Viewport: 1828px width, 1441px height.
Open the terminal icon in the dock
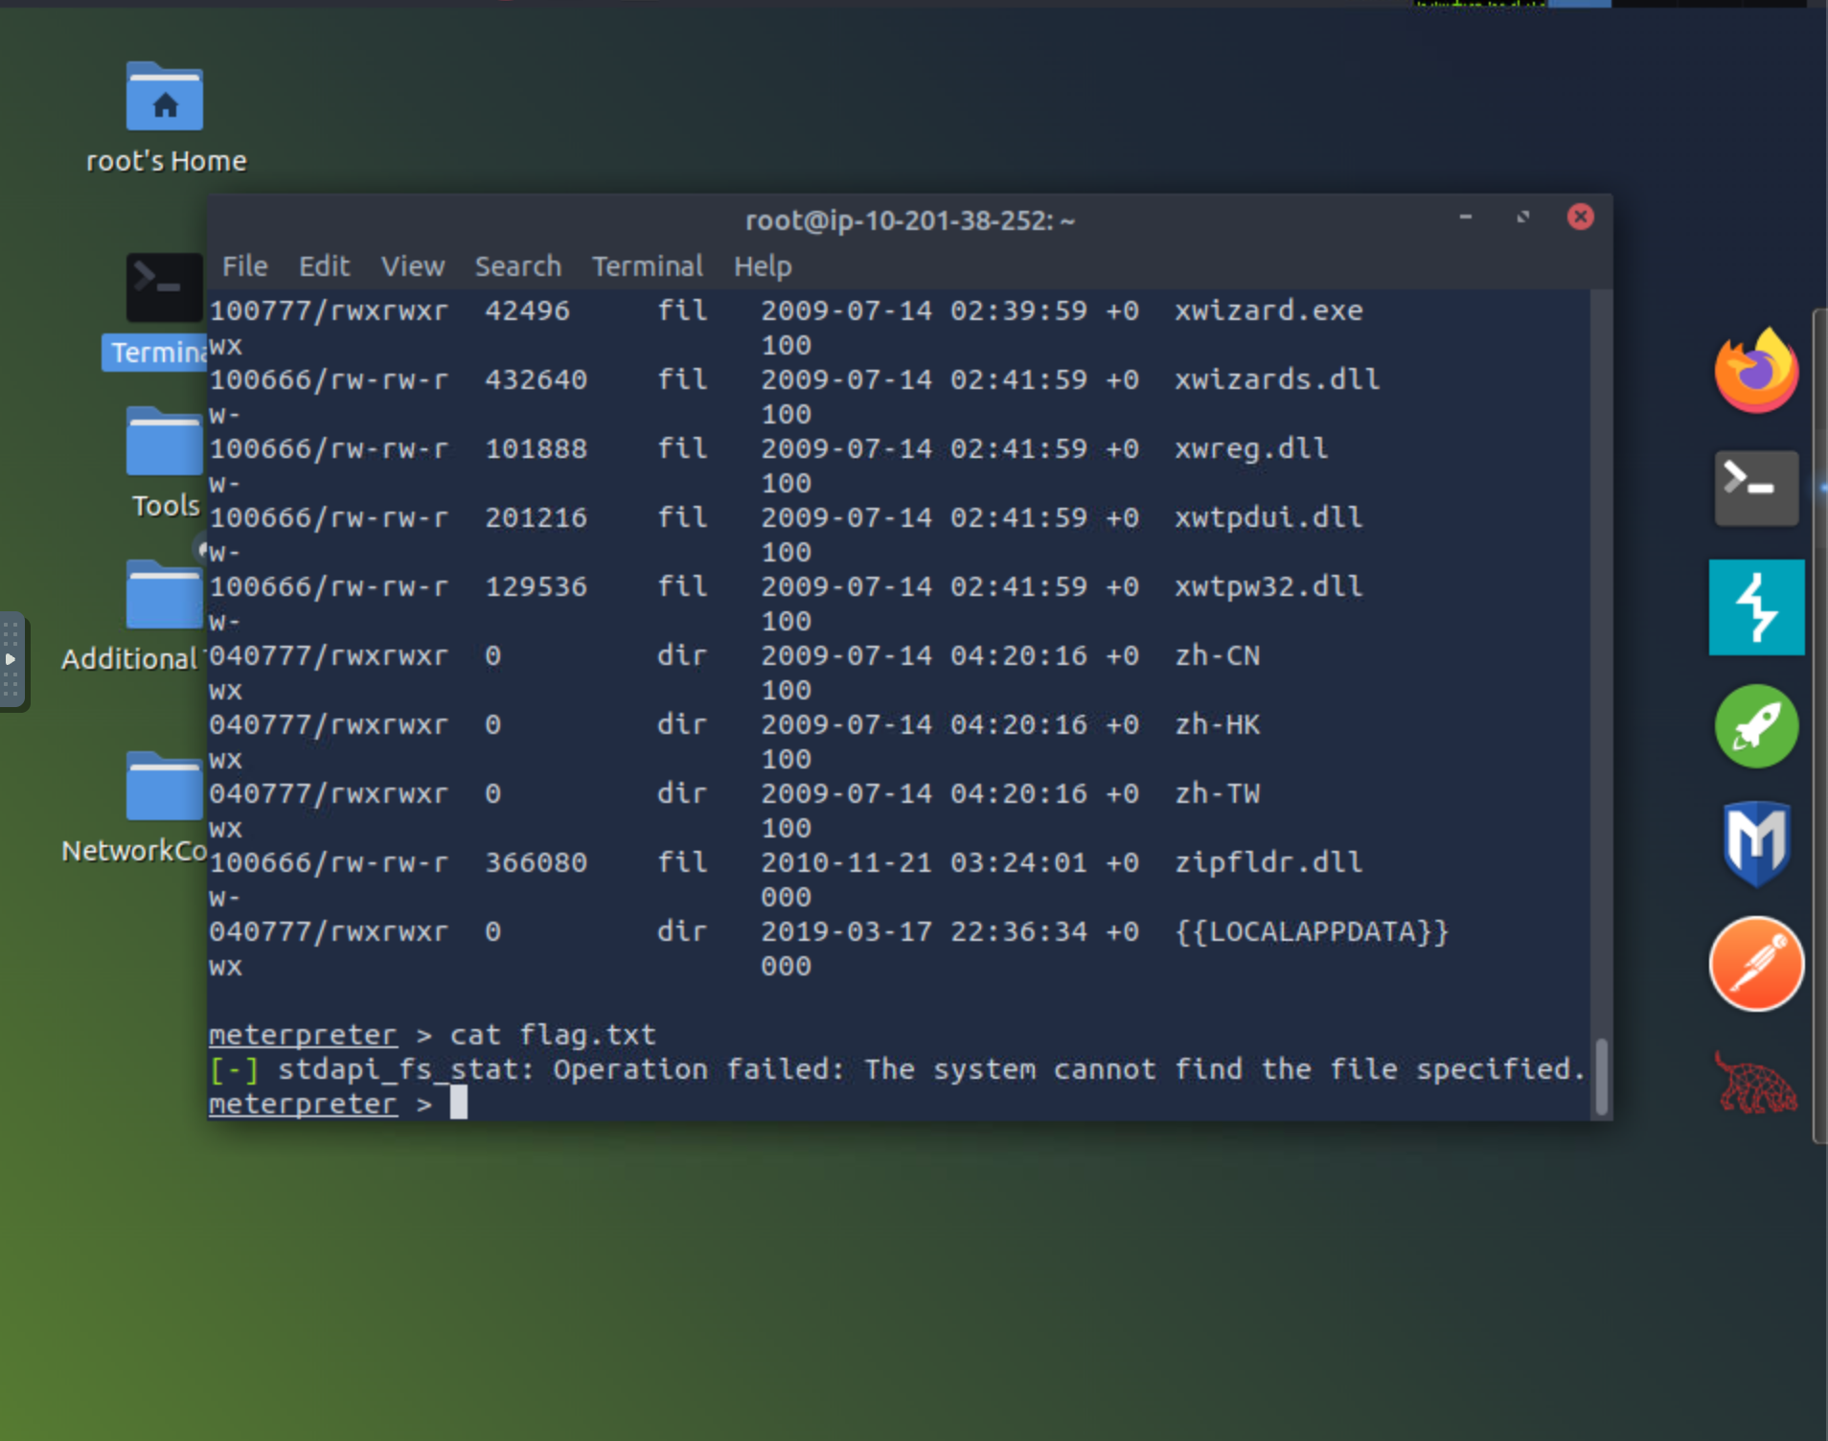point(1756,488)
